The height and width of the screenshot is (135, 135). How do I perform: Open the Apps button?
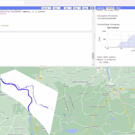(x=85, y=8)
